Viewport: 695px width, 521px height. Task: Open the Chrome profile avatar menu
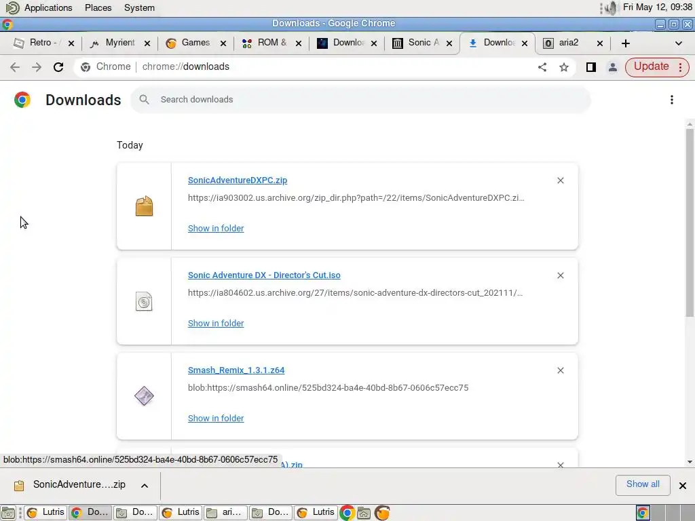(x=613, y=67)
